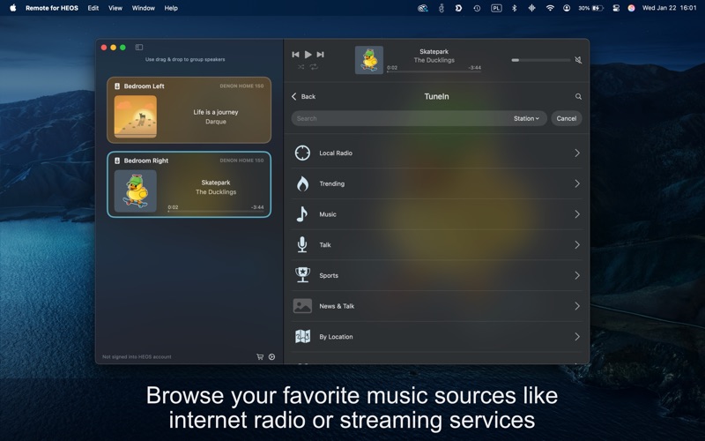Screen dimensions: 705x441
Task: Click Skatepark album art in player bar
Action: pos(369,60)
